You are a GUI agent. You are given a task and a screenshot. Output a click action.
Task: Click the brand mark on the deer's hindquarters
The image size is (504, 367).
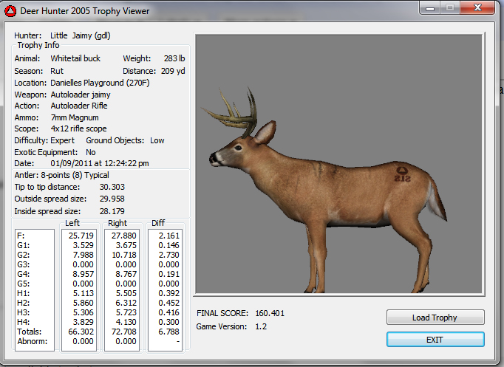coord(402,173)
